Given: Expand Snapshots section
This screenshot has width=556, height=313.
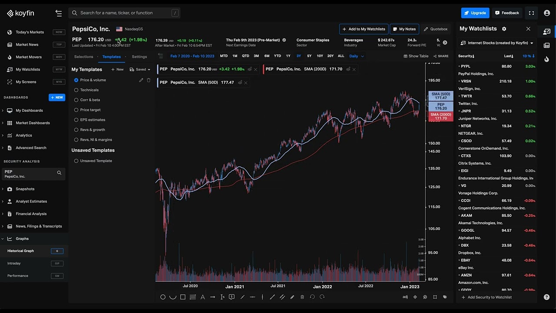Looking at the screenshot, I should pos(3,189).
